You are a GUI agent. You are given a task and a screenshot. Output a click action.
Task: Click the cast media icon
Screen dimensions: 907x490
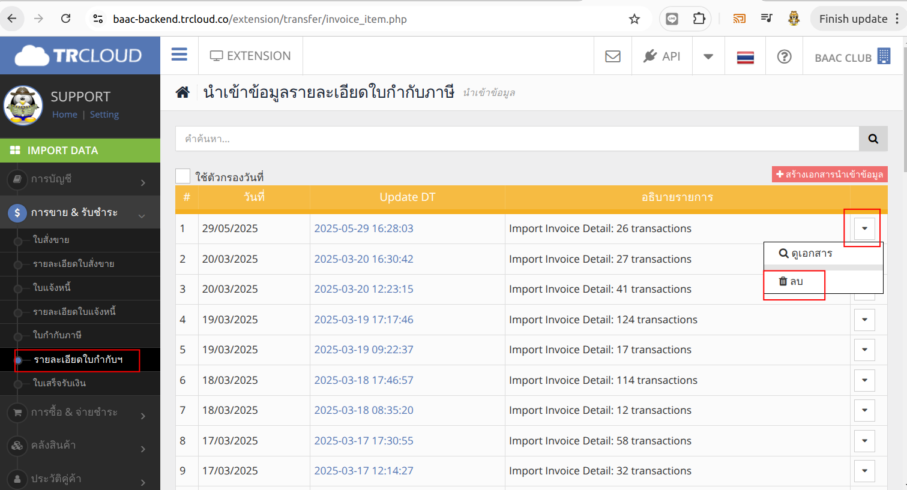[740, 19]
